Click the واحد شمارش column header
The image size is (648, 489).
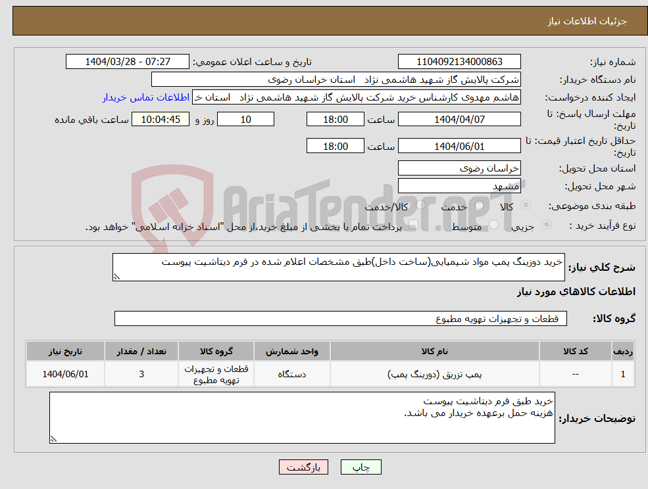292,351
